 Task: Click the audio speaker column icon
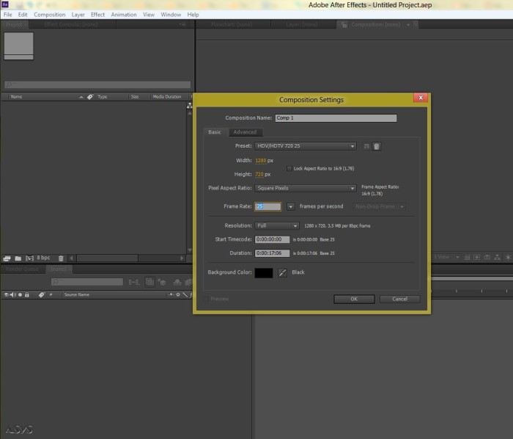coord(12,295)
